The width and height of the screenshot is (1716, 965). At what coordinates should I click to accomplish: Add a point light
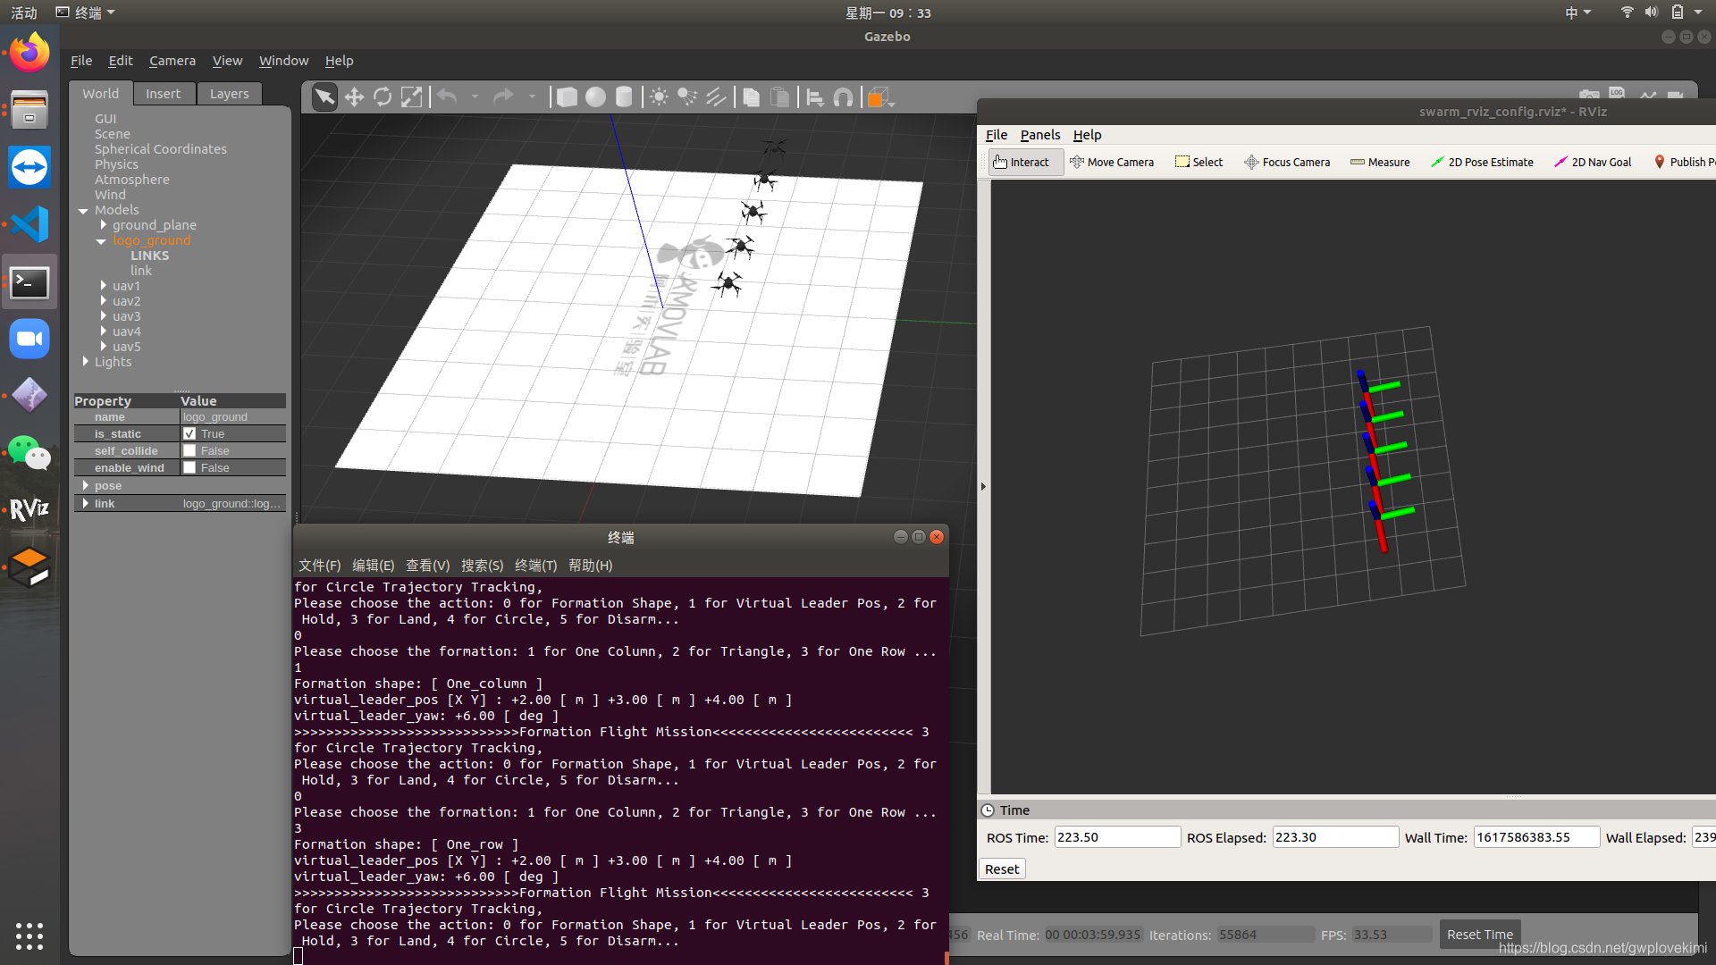coord(659,97)
